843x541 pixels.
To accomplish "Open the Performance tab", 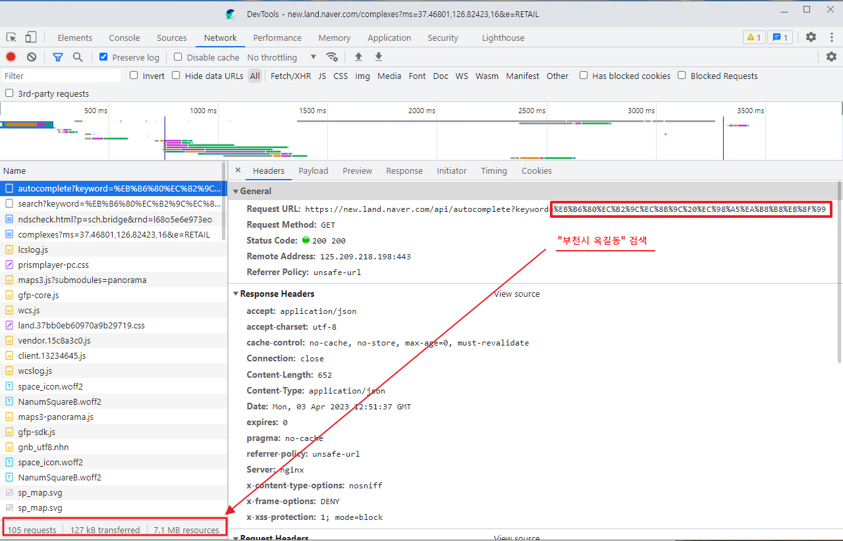I will 277,38.
